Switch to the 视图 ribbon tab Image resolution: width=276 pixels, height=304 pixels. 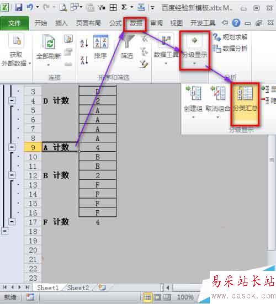(177, 23)
